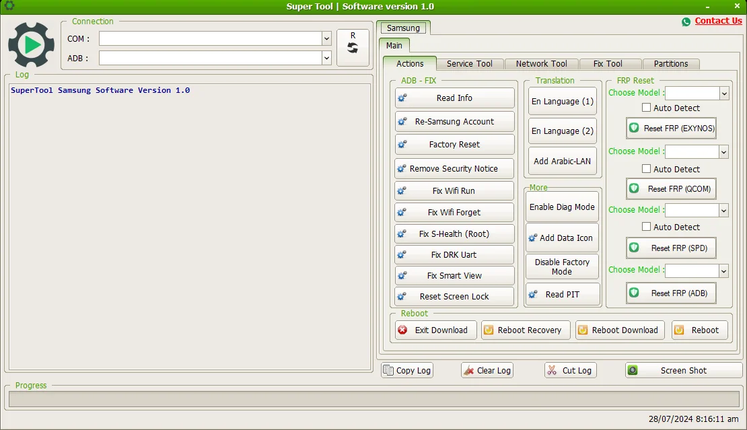This screenshot has width=747, height=430.
Task: Click Fix Wifi Run button
Action: coord(454,190)
